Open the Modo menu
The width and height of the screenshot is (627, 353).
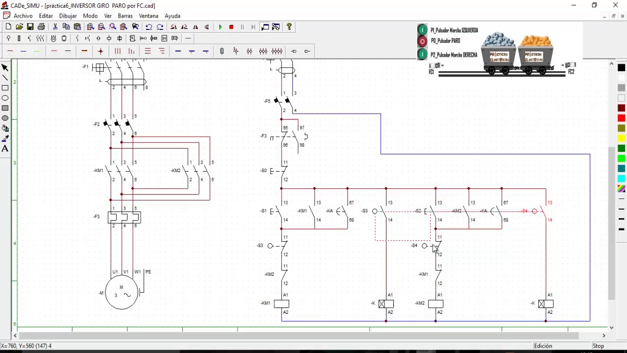pos(90,16)
